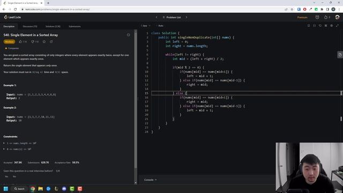Share this page from the address bar

pos(286,9)
